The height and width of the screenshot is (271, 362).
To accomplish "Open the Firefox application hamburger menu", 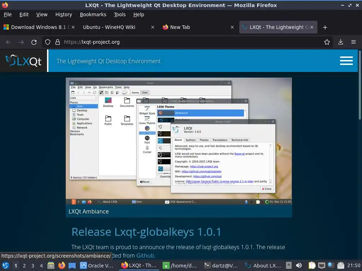I will click(354, 42).
